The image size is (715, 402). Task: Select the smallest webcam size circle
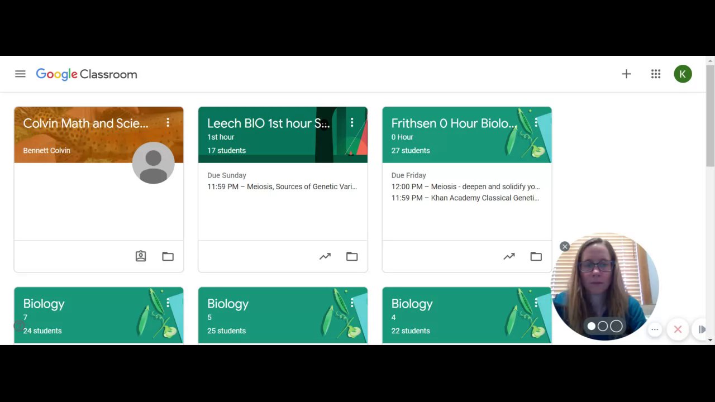[591, 326]
